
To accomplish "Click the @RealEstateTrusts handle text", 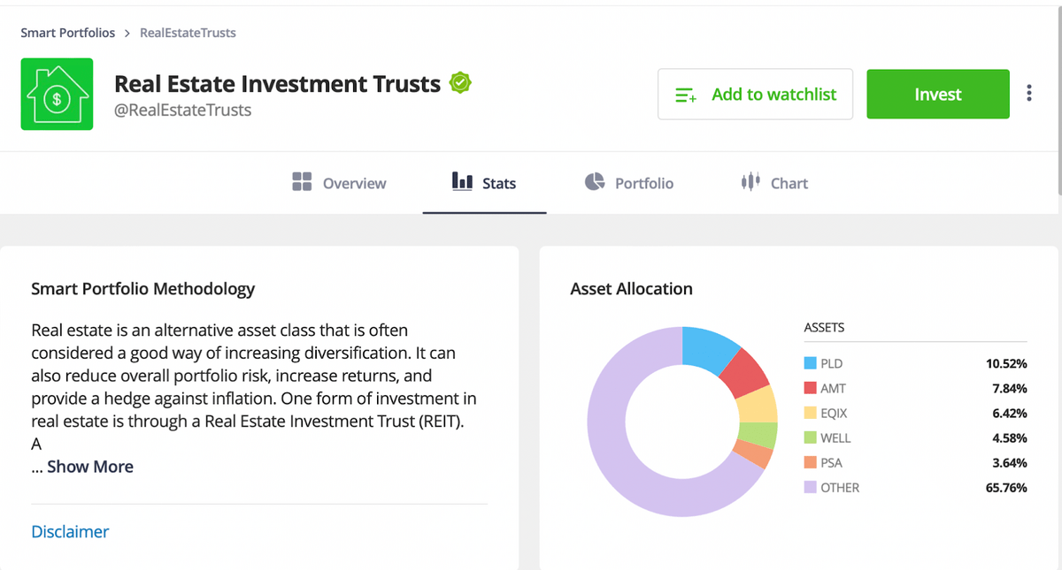I will point(183,110).
